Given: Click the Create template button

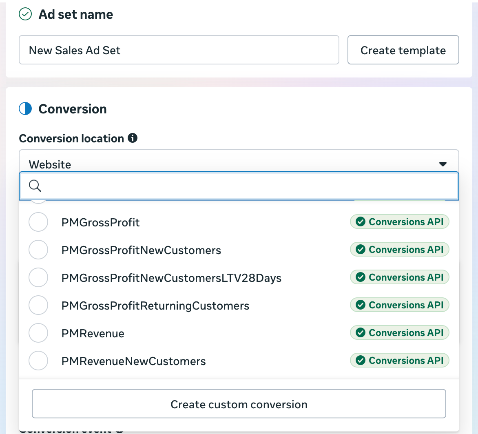Looking at the screenshot, I should pyautogui.click(x=403, y=50).
